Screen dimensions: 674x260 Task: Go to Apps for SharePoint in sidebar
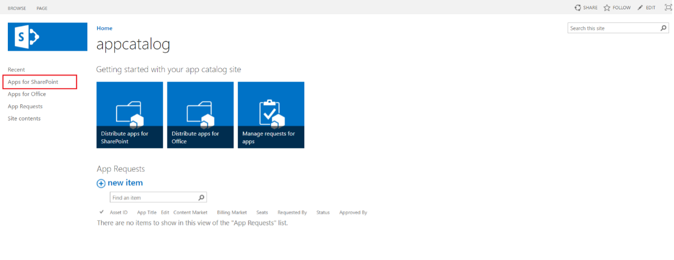[x=33, y=82]
